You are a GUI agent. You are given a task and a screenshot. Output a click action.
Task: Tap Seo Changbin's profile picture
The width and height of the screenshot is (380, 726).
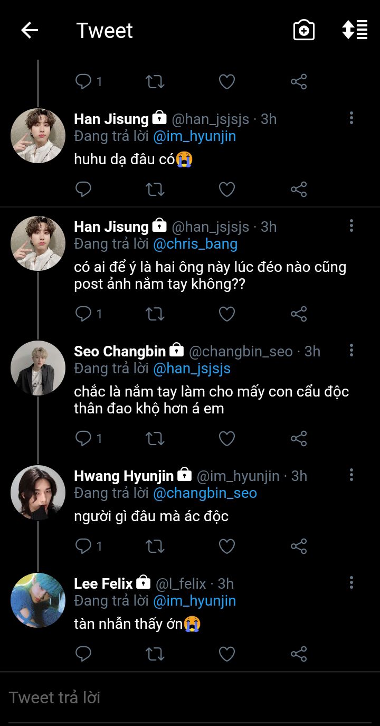38,367
